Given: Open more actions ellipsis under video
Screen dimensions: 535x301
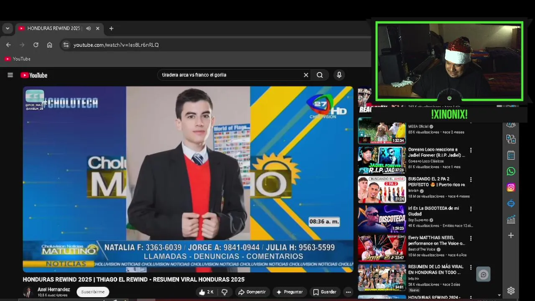Looking at the screenshot, I should tap(348, 292).
